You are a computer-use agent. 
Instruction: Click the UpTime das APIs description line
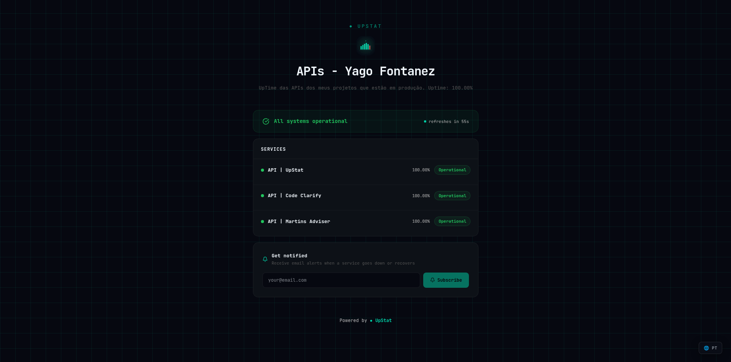(x=366, y=88)
